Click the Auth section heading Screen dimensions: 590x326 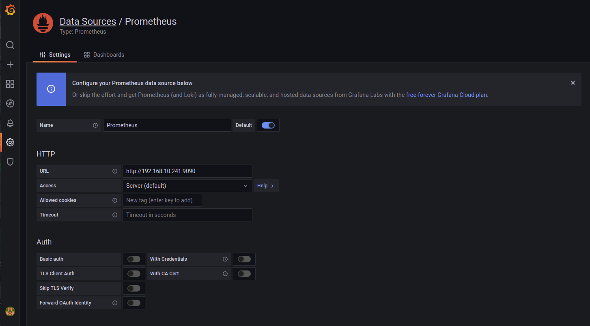pos(44,242)
